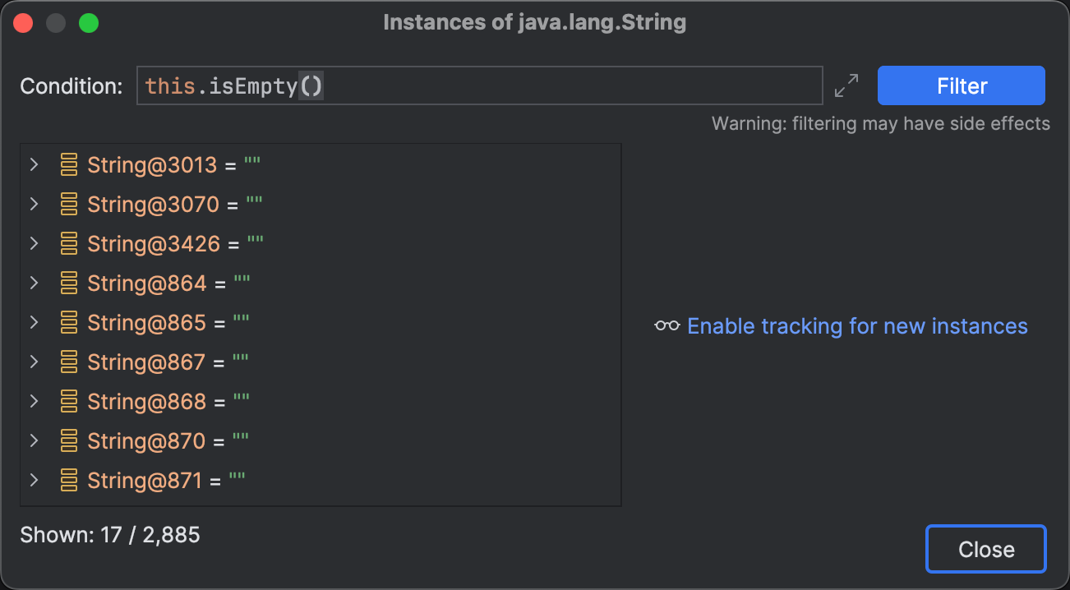Click the green zoom window button
The width and height of the screenshot is (1070, 590).
(x=89, y=23)
